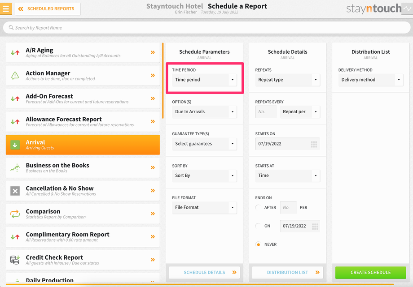This screenshot has width=413, height=287.
Task: Click the Starts On 07/19/2022 date field
Action: click(x=287, y=144)
